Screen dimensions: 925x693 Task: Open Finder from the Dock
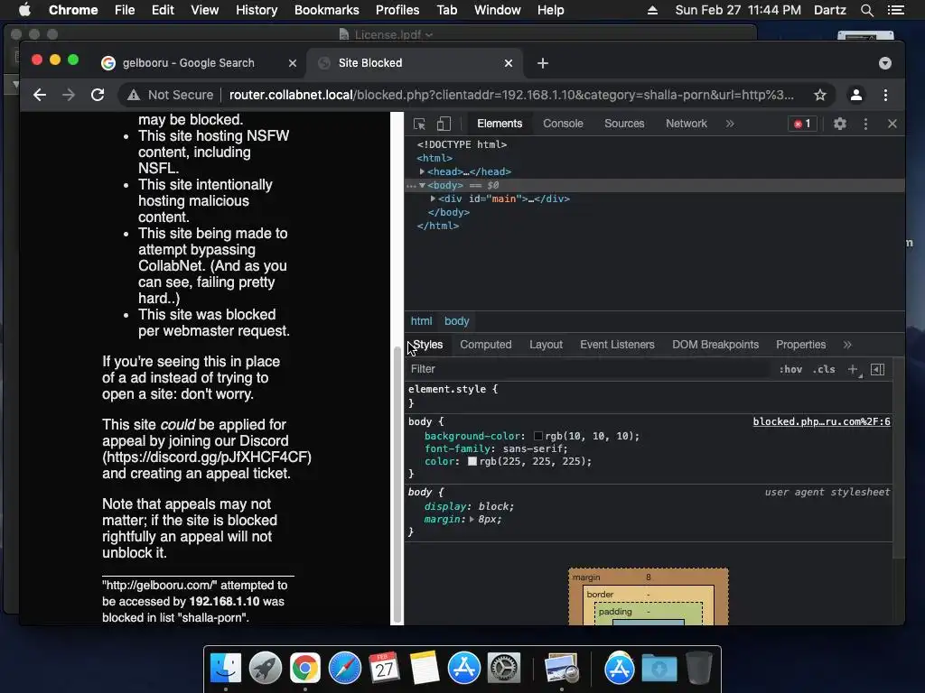pos(226,669)
